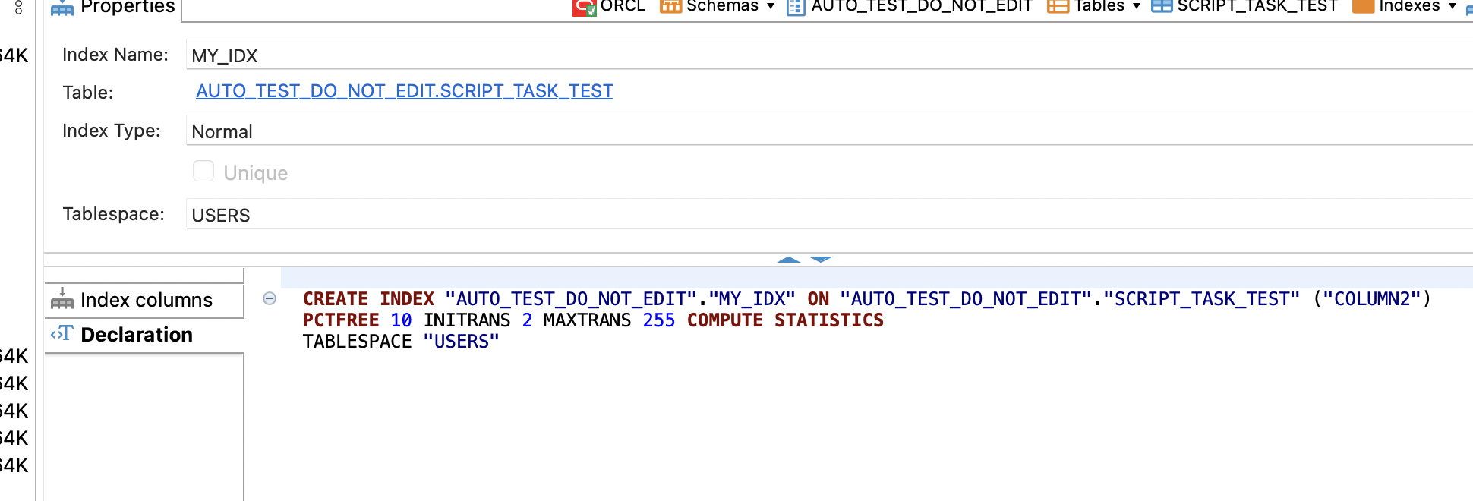
Task: Toggle the Unique checkbox
Action: click(x=203, y=171)
